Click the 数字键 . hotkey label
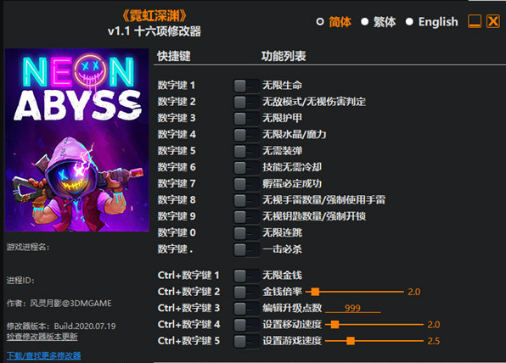 (x=175, y=249)
